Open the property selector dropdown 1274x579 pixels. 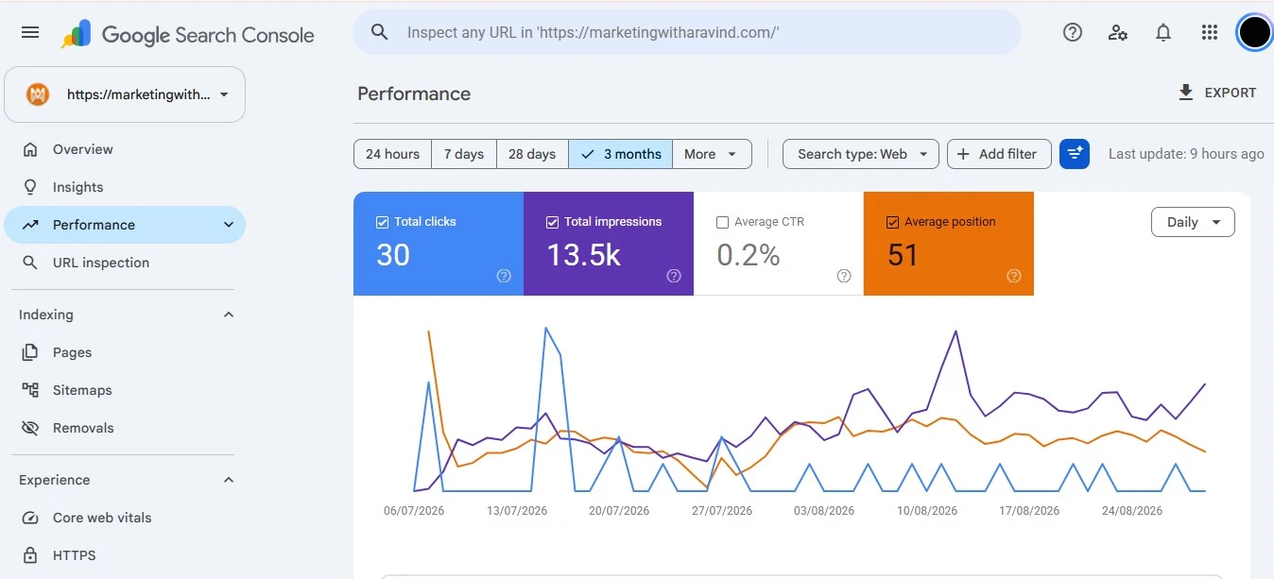125,94
